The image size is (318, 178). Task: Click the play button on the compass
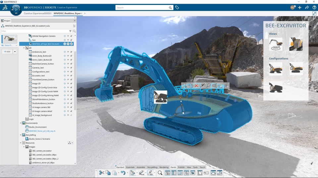pyautogui.click(x=16, y=10)
